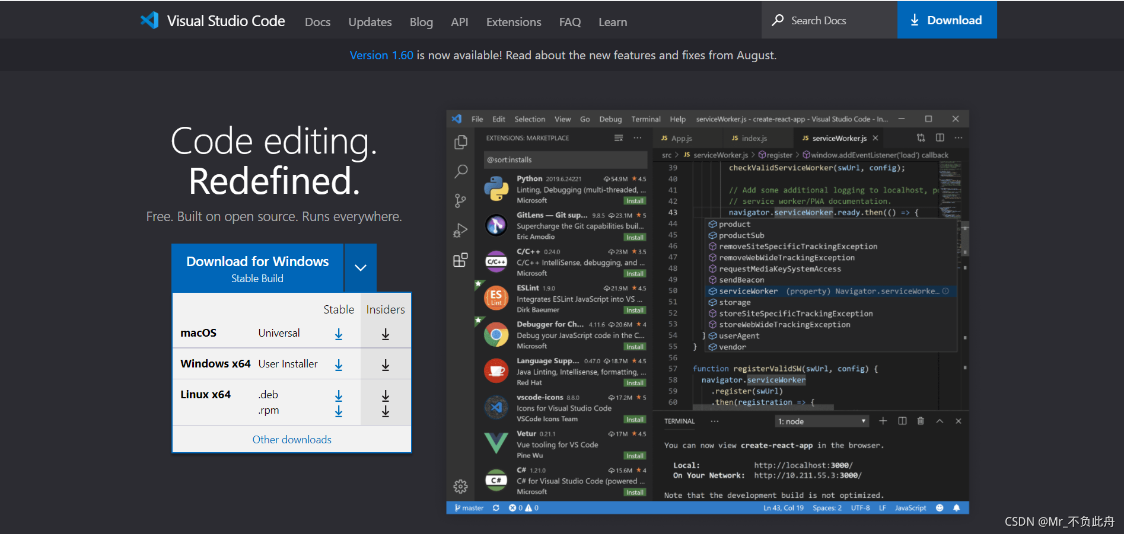Open Explorer icon in VS Code activity bar
1124x534 pixels.
point(460,142)
